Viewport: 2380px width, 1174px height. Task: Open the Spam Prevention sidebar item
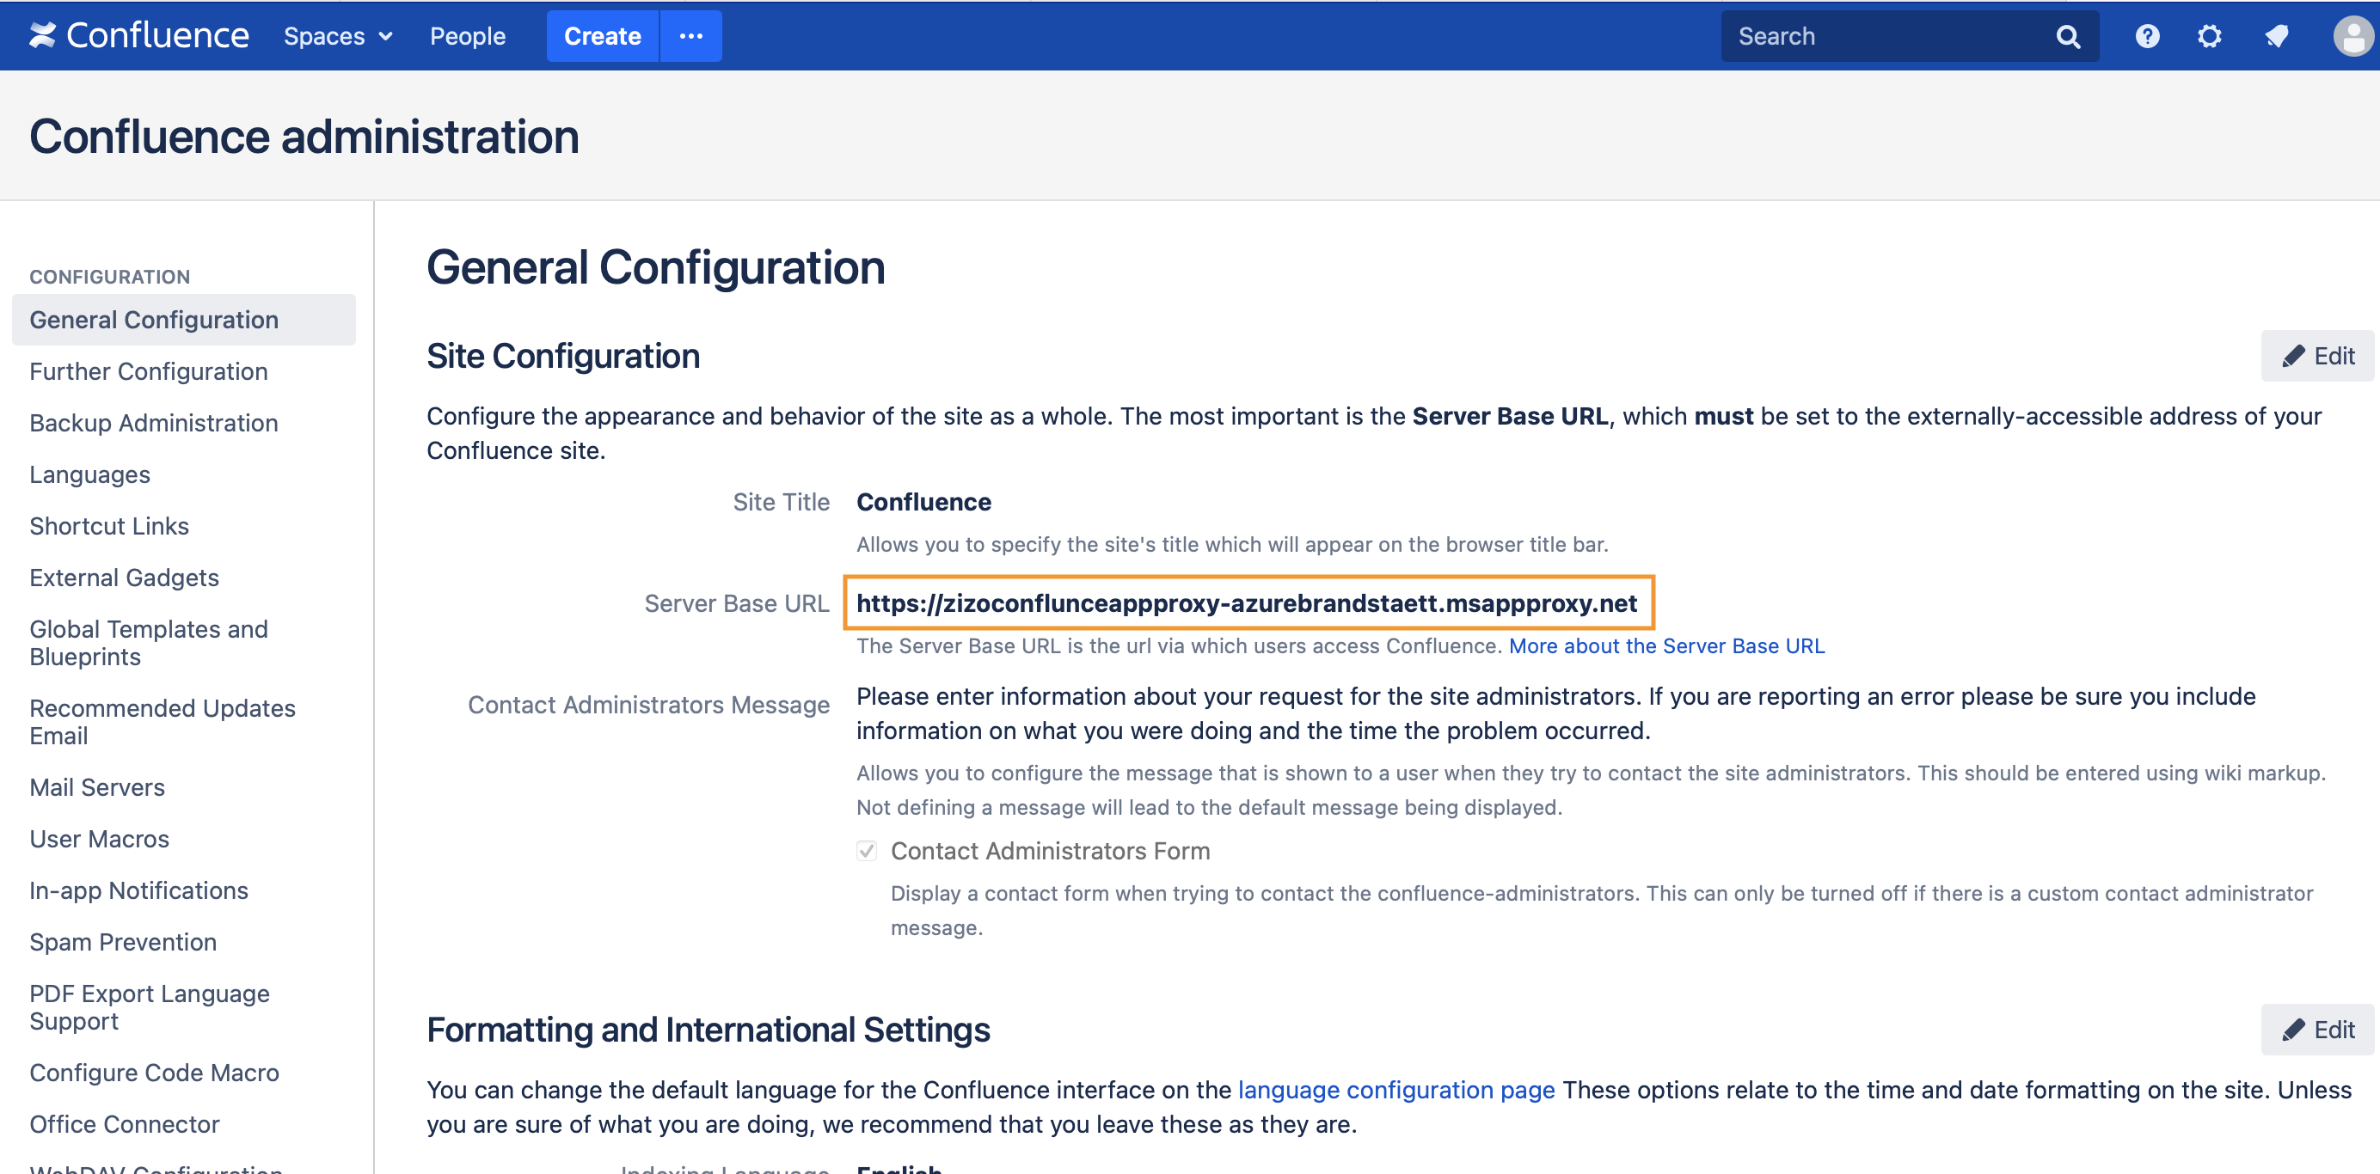tap(123, 941)
